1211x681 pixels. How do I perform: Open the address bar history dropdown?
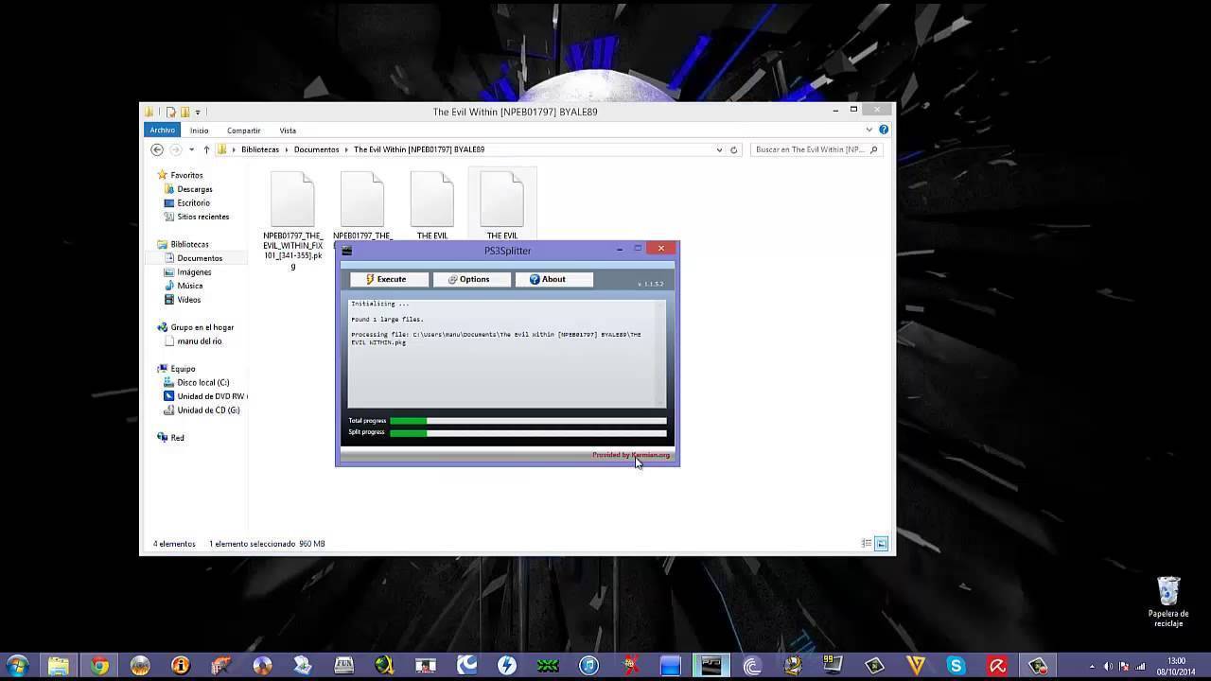pos(719,149)
